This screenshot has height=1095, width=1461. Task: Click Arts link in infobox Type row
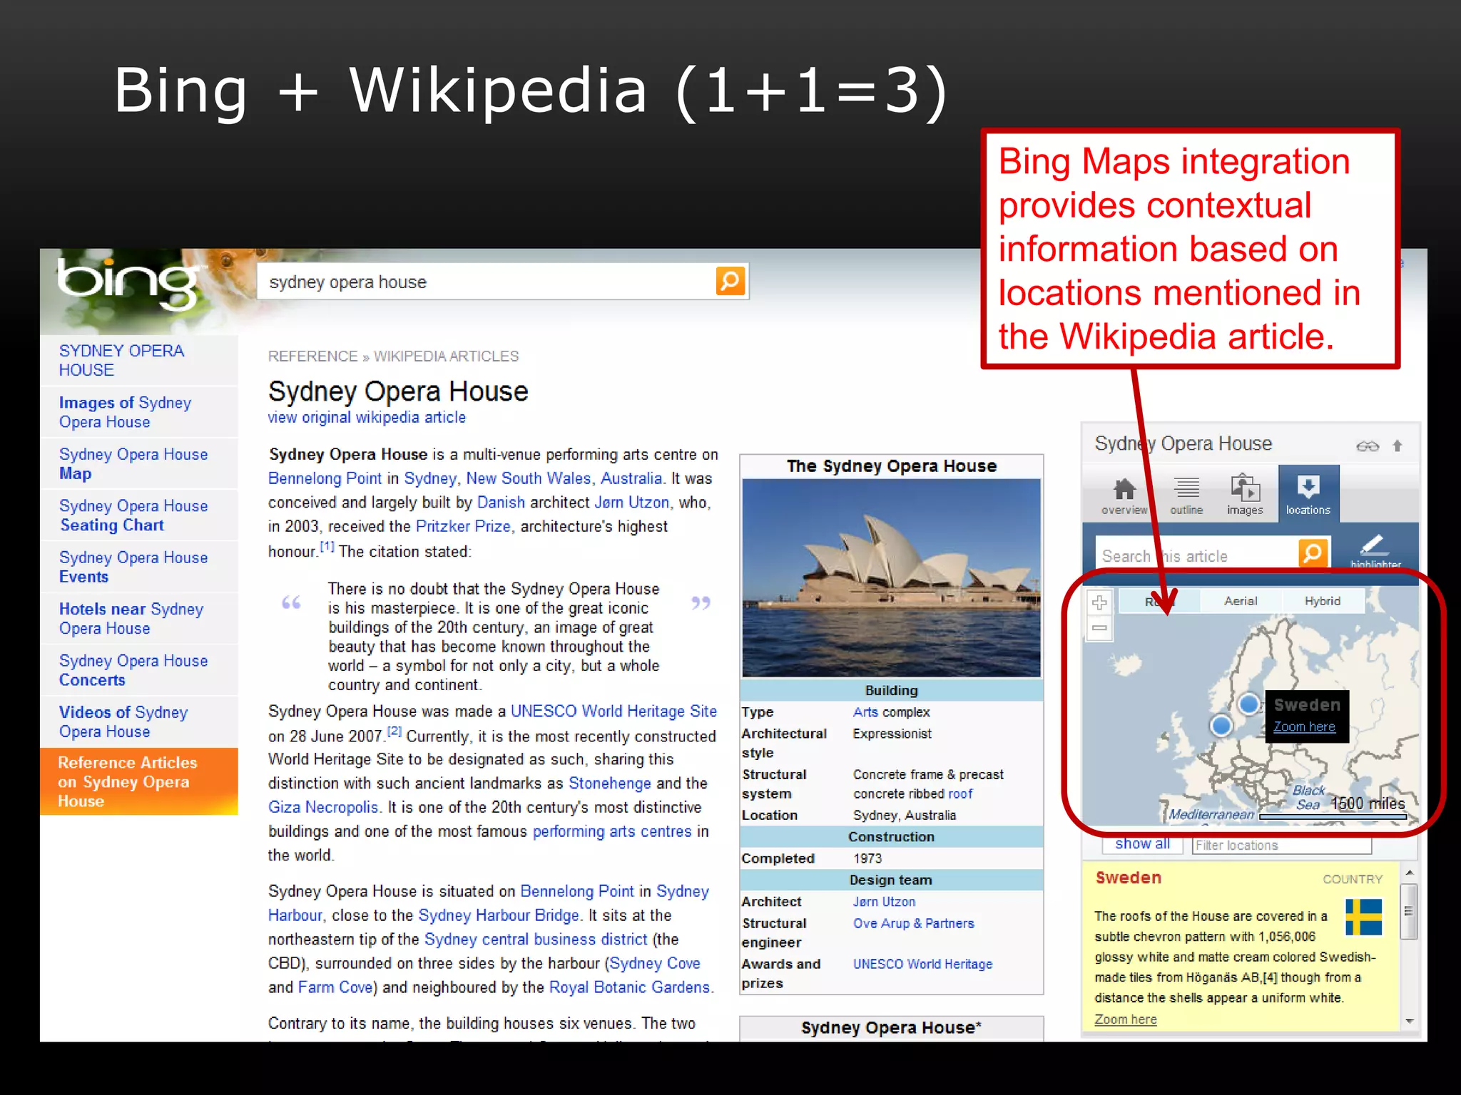tap(865, 712)
